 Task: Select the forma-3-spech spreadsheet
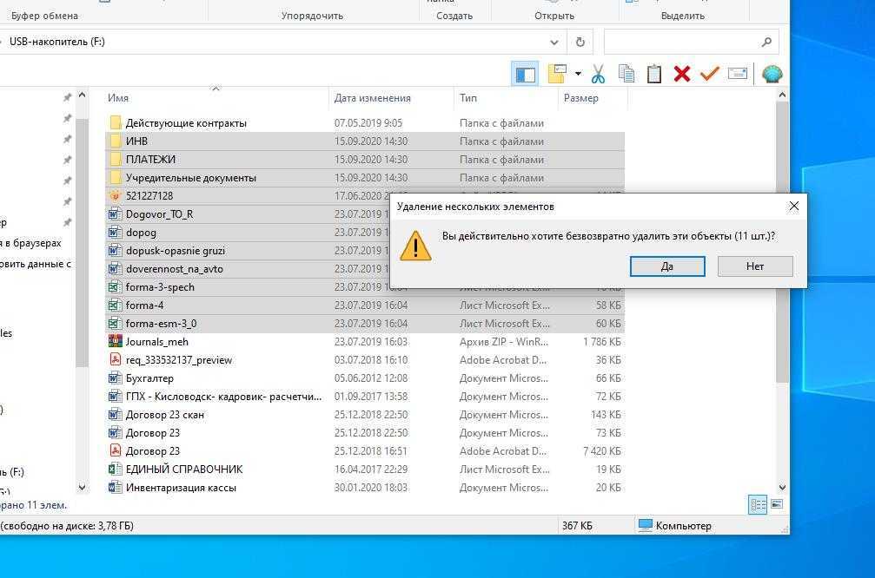tap(160, 287)
